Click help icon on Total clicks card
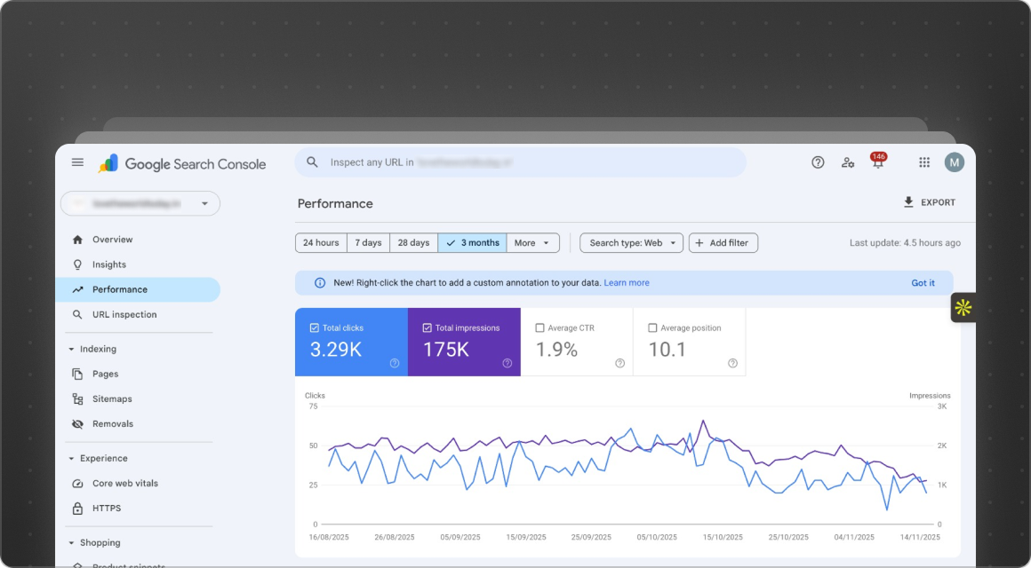This screenshot has width=1031, height=568. point(395,363)
